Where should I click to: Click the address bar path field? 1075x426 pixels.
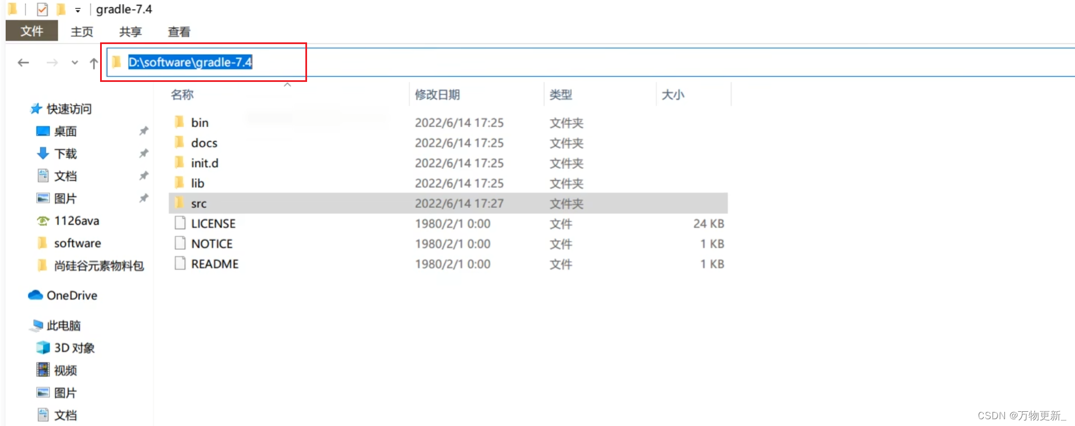click(x=591, y=62)
